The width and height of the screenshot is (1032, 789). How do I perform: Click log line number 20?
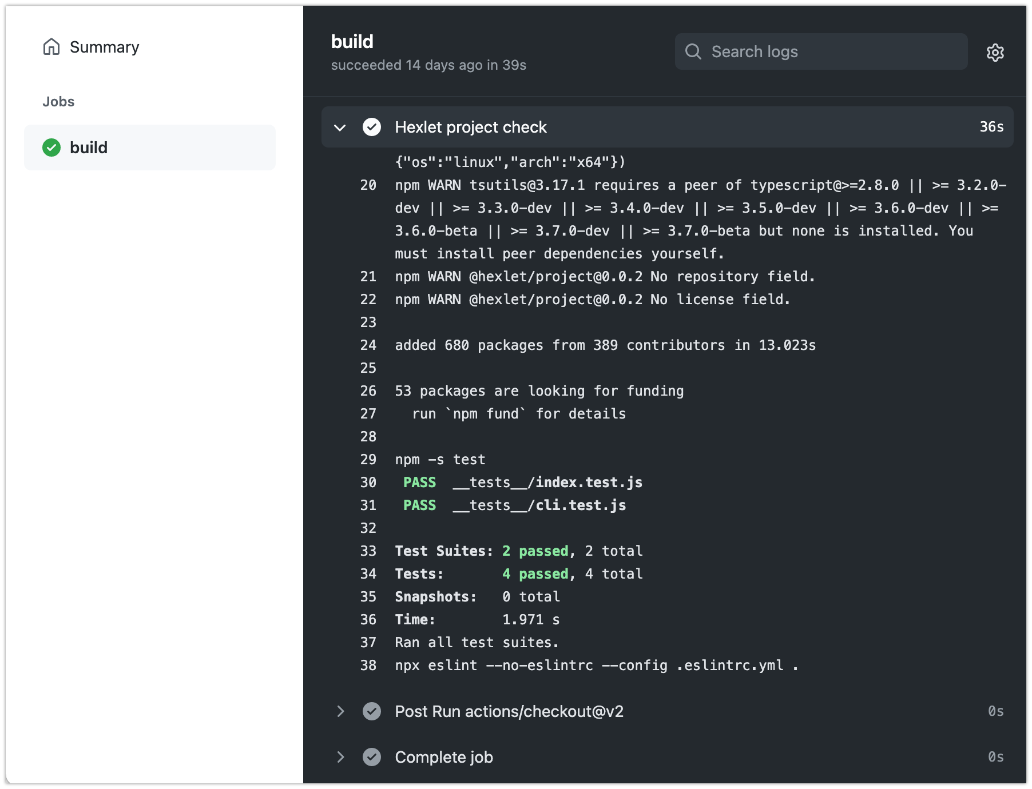[368, 185]
